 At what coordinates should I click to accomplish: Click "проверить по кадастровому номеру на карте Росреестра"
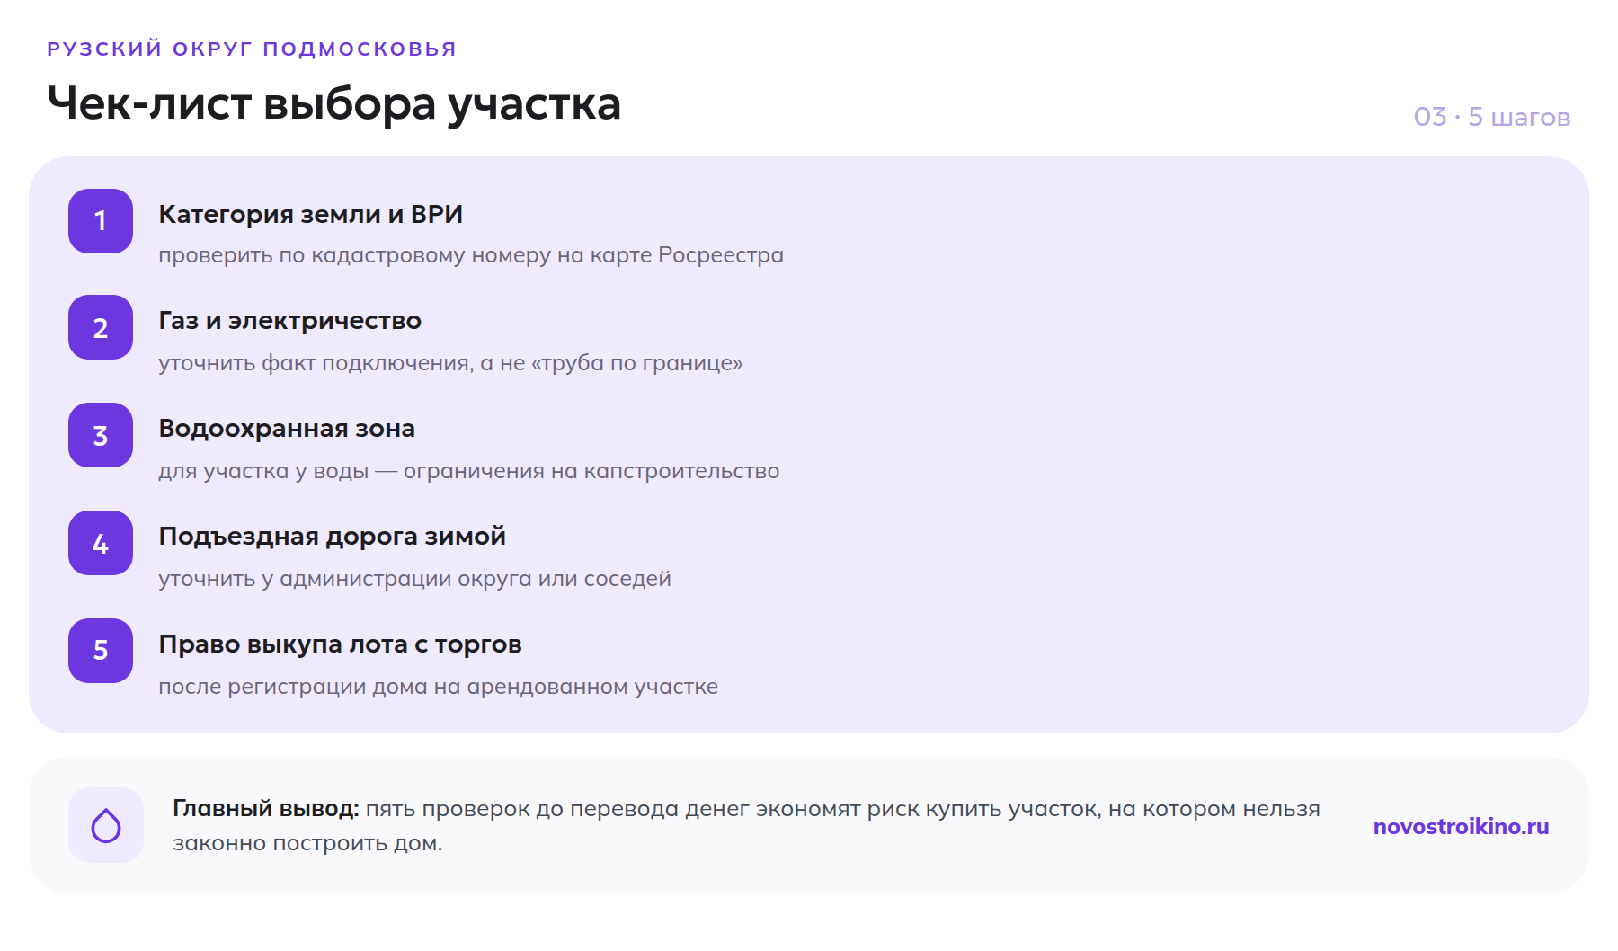point(471,255)
